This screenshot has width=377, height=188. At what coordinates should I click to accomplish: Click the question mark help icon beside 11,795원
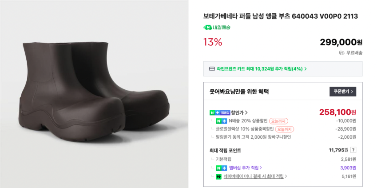[x=353, y=150]
